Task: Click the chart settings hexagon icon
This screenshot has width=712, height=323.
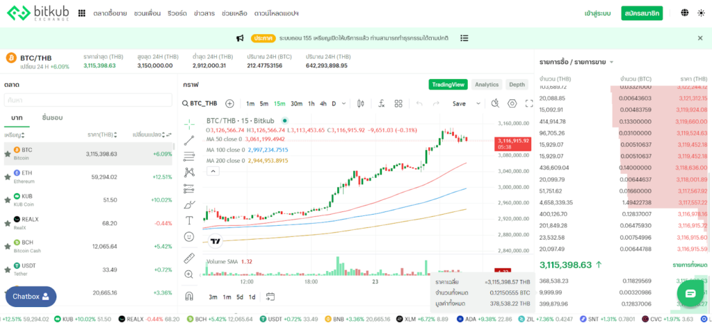Action: 512,103
